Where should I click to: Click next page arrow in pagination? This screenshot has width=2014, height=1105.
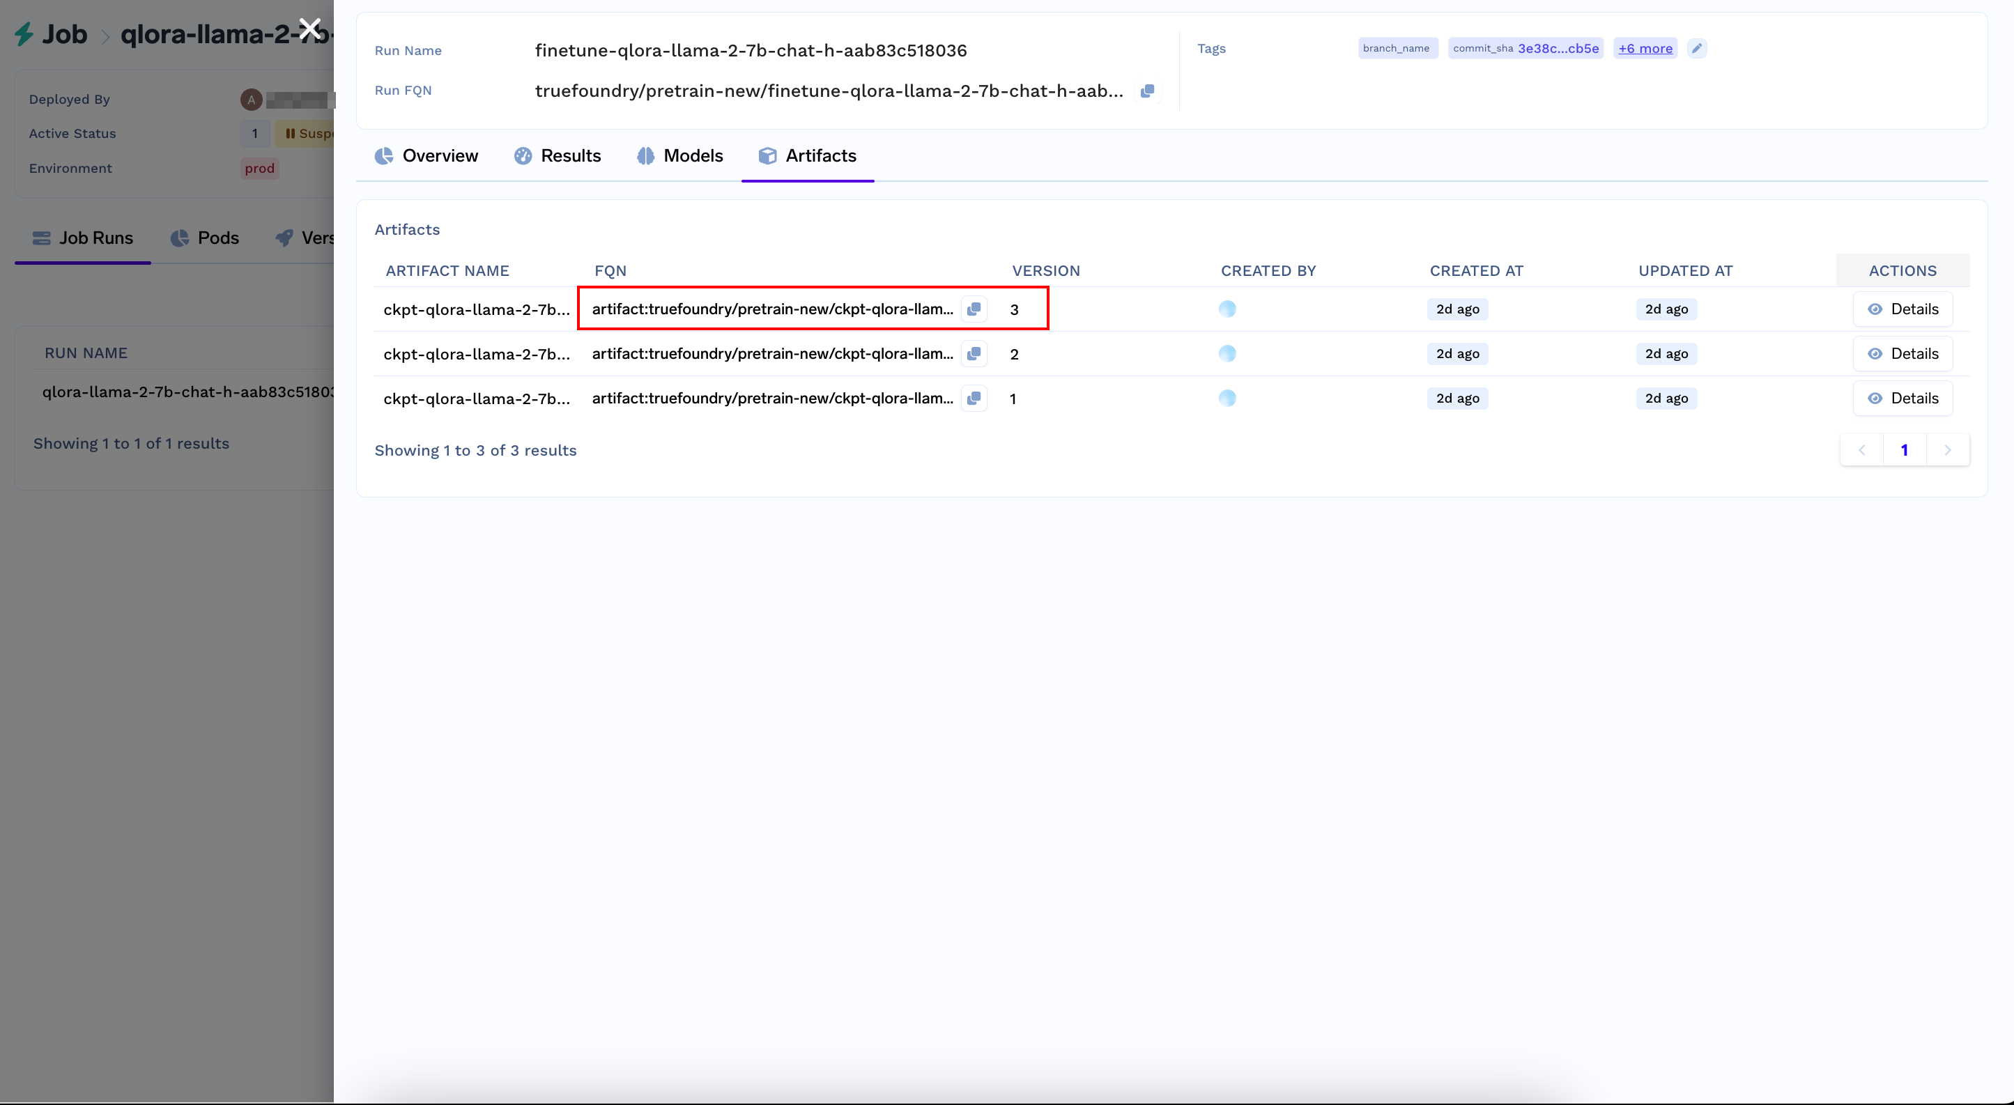click(x=1947, y=449)
